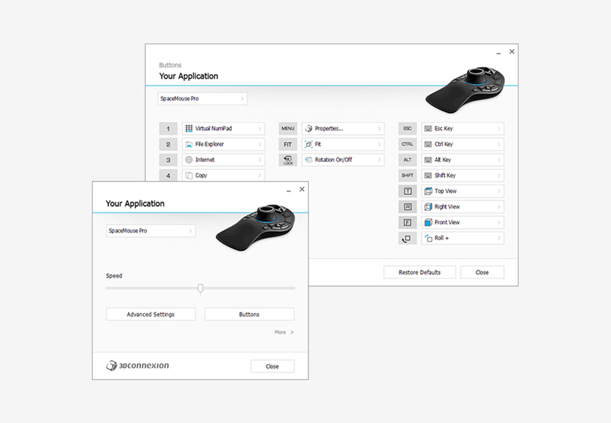
Task: Click the Top View cube icon
Action: (x=428, y=191)
